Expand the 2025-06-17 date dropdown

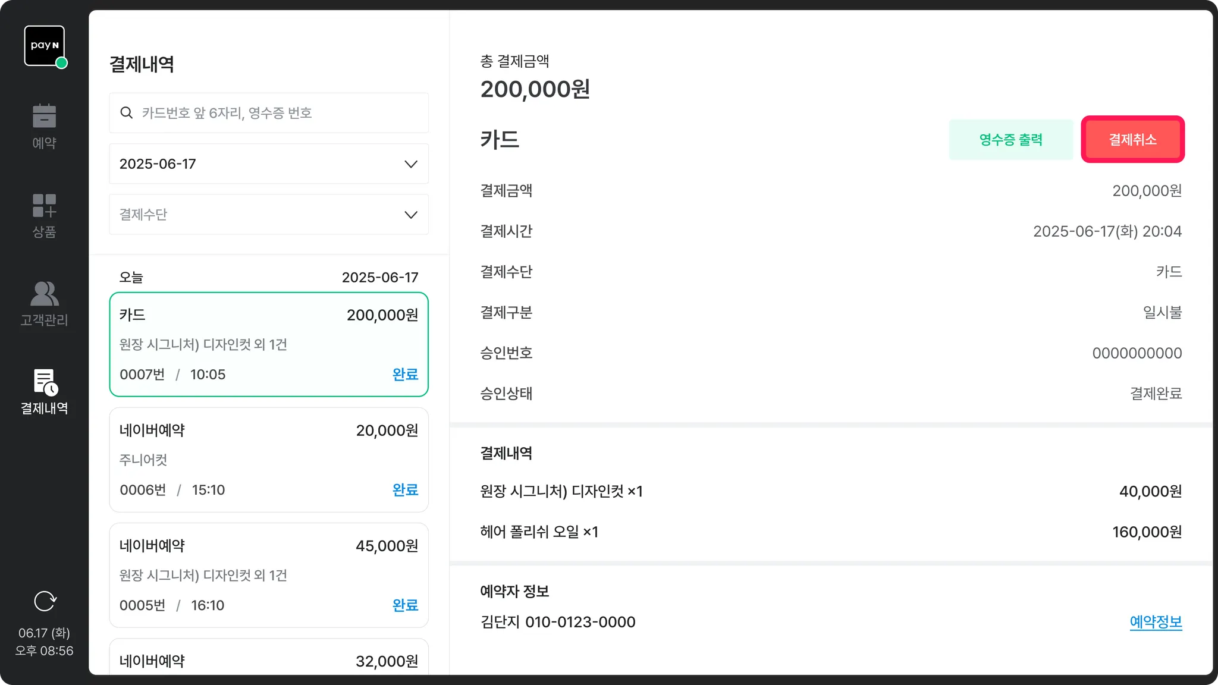(268, 164)
